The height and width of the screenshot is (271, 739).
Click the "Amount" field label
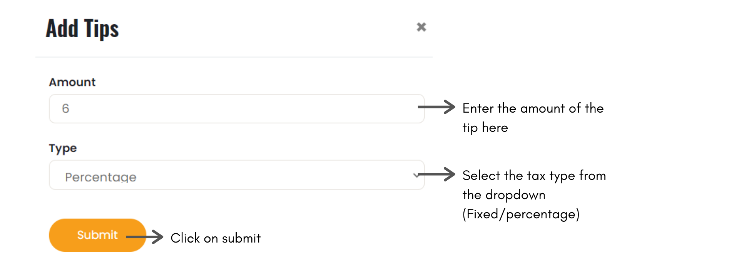[x=72, y=82]
